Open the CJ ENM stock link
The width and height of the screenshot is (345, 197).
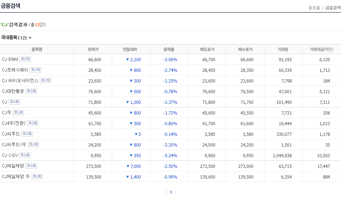10,59
